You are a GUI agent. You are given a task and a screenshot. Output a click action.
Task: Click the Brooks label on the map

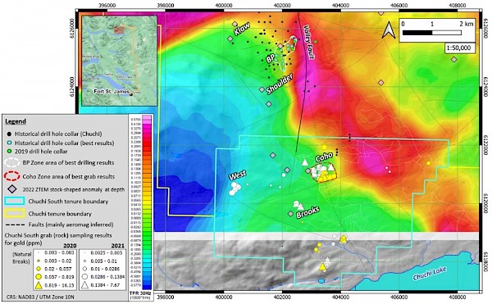pos(307,212)
